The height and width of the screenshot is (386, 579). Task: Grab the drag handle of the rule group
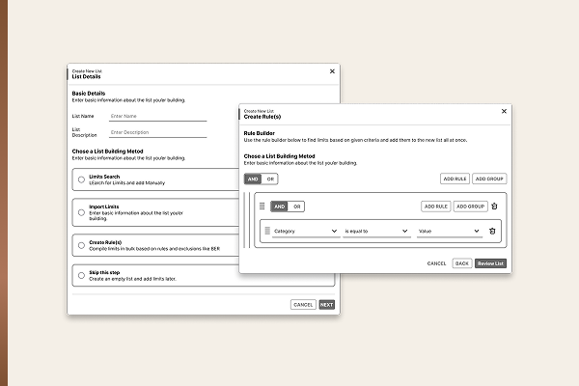(262, 207)
